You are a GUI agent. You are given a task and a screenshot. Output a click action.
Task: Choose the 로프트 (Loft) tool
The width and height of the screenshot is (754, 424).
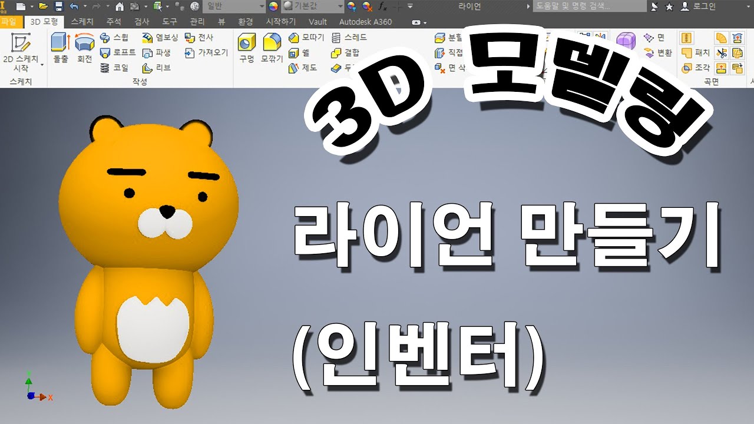[x=118, y=52]
